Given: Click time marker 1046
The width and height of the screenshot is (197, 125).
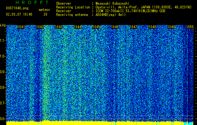Looking at the screenshot, I should click(x=115, y=27).
